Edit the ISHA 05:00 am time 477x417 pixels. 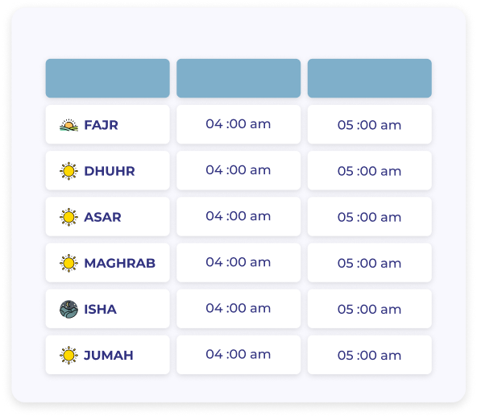[370, 309]
